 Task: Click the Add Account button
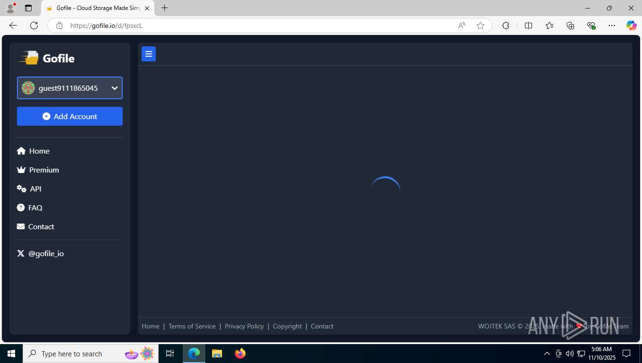click(x=70, y=116)
